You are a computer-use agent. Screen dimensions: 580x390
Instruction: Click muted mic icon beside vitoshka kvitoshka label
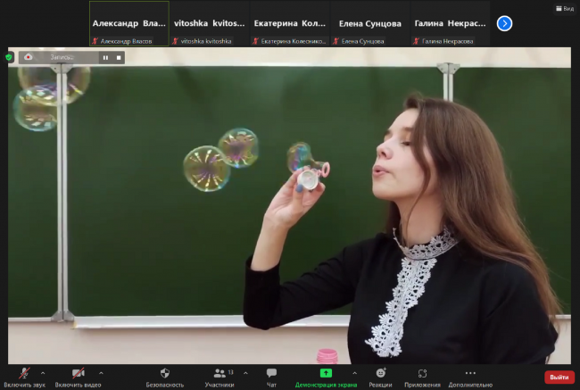pos(175,41)
